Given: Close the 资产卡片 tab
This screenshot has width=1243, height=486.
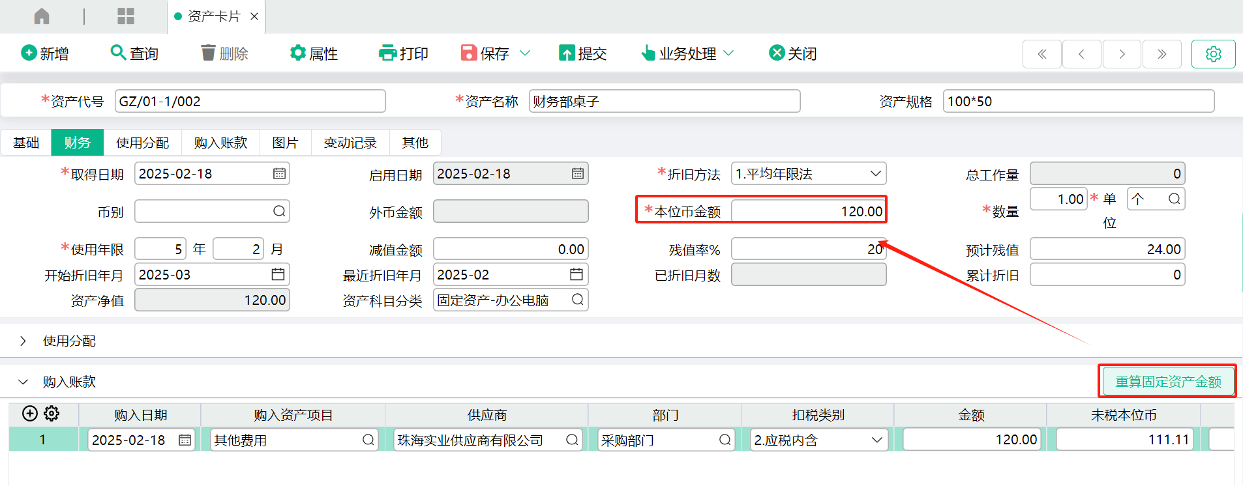Looking at the screenshot, I should [x=254, y=16].
